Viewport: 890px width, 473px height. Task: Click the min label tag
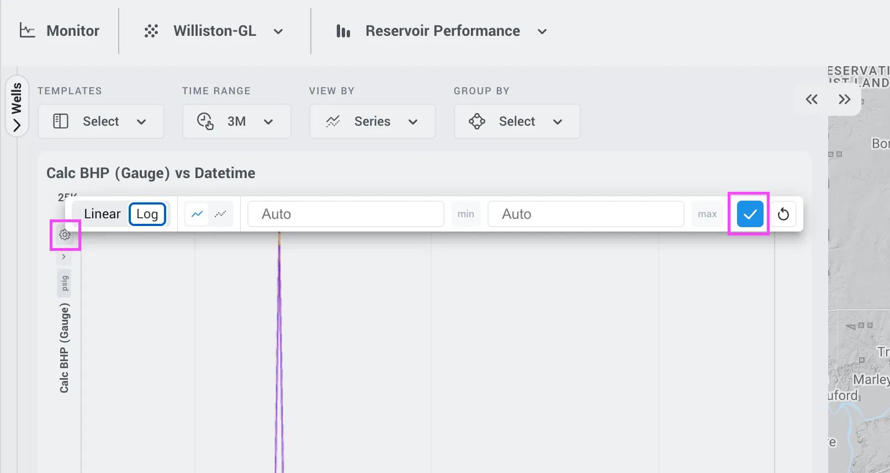466,214
